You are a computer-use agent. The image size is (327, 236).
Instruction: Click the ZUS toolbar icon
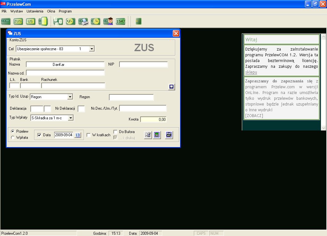click(18, 21)
